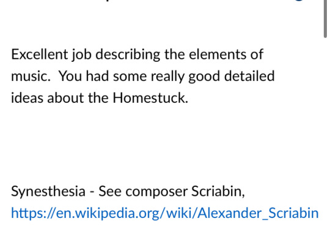Click the word "job" in first line
The width and height of the screenshot is (330, 248).
point(82,55)
